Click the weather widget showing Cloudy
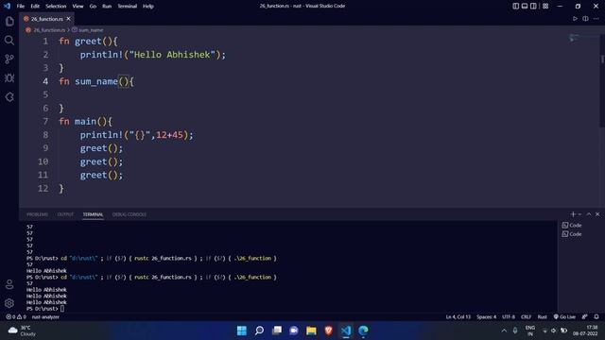The width and height of the screenshot is (605, 340). coord(23,331)
